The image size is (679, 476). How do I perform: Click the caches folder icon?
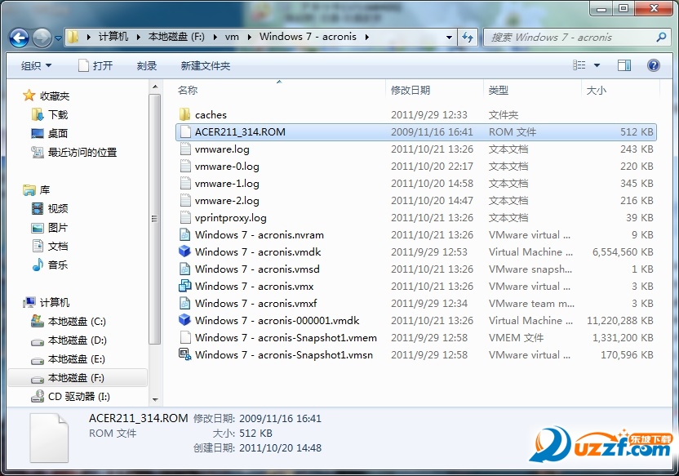pyautogui.click(x=185, y=115)
